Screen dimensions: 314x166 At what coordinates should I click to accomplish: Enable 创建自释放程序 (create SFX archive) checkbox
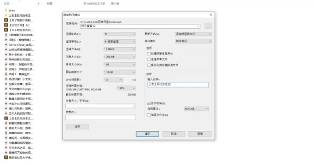[149, 53]
